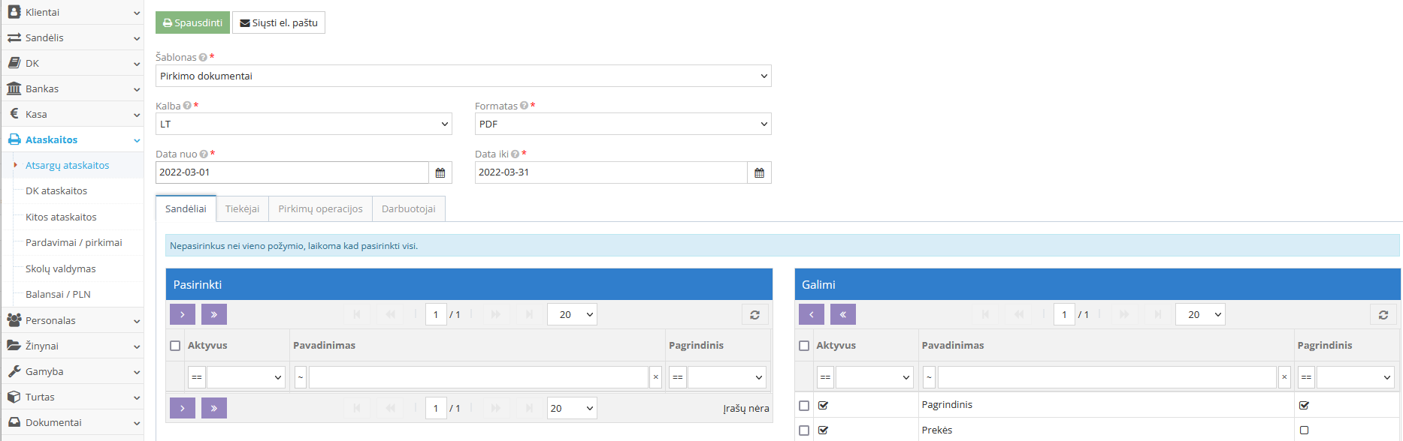Open the Šablonas dropdown
This screenshot has height=441, width=1403.
(463, 76)
